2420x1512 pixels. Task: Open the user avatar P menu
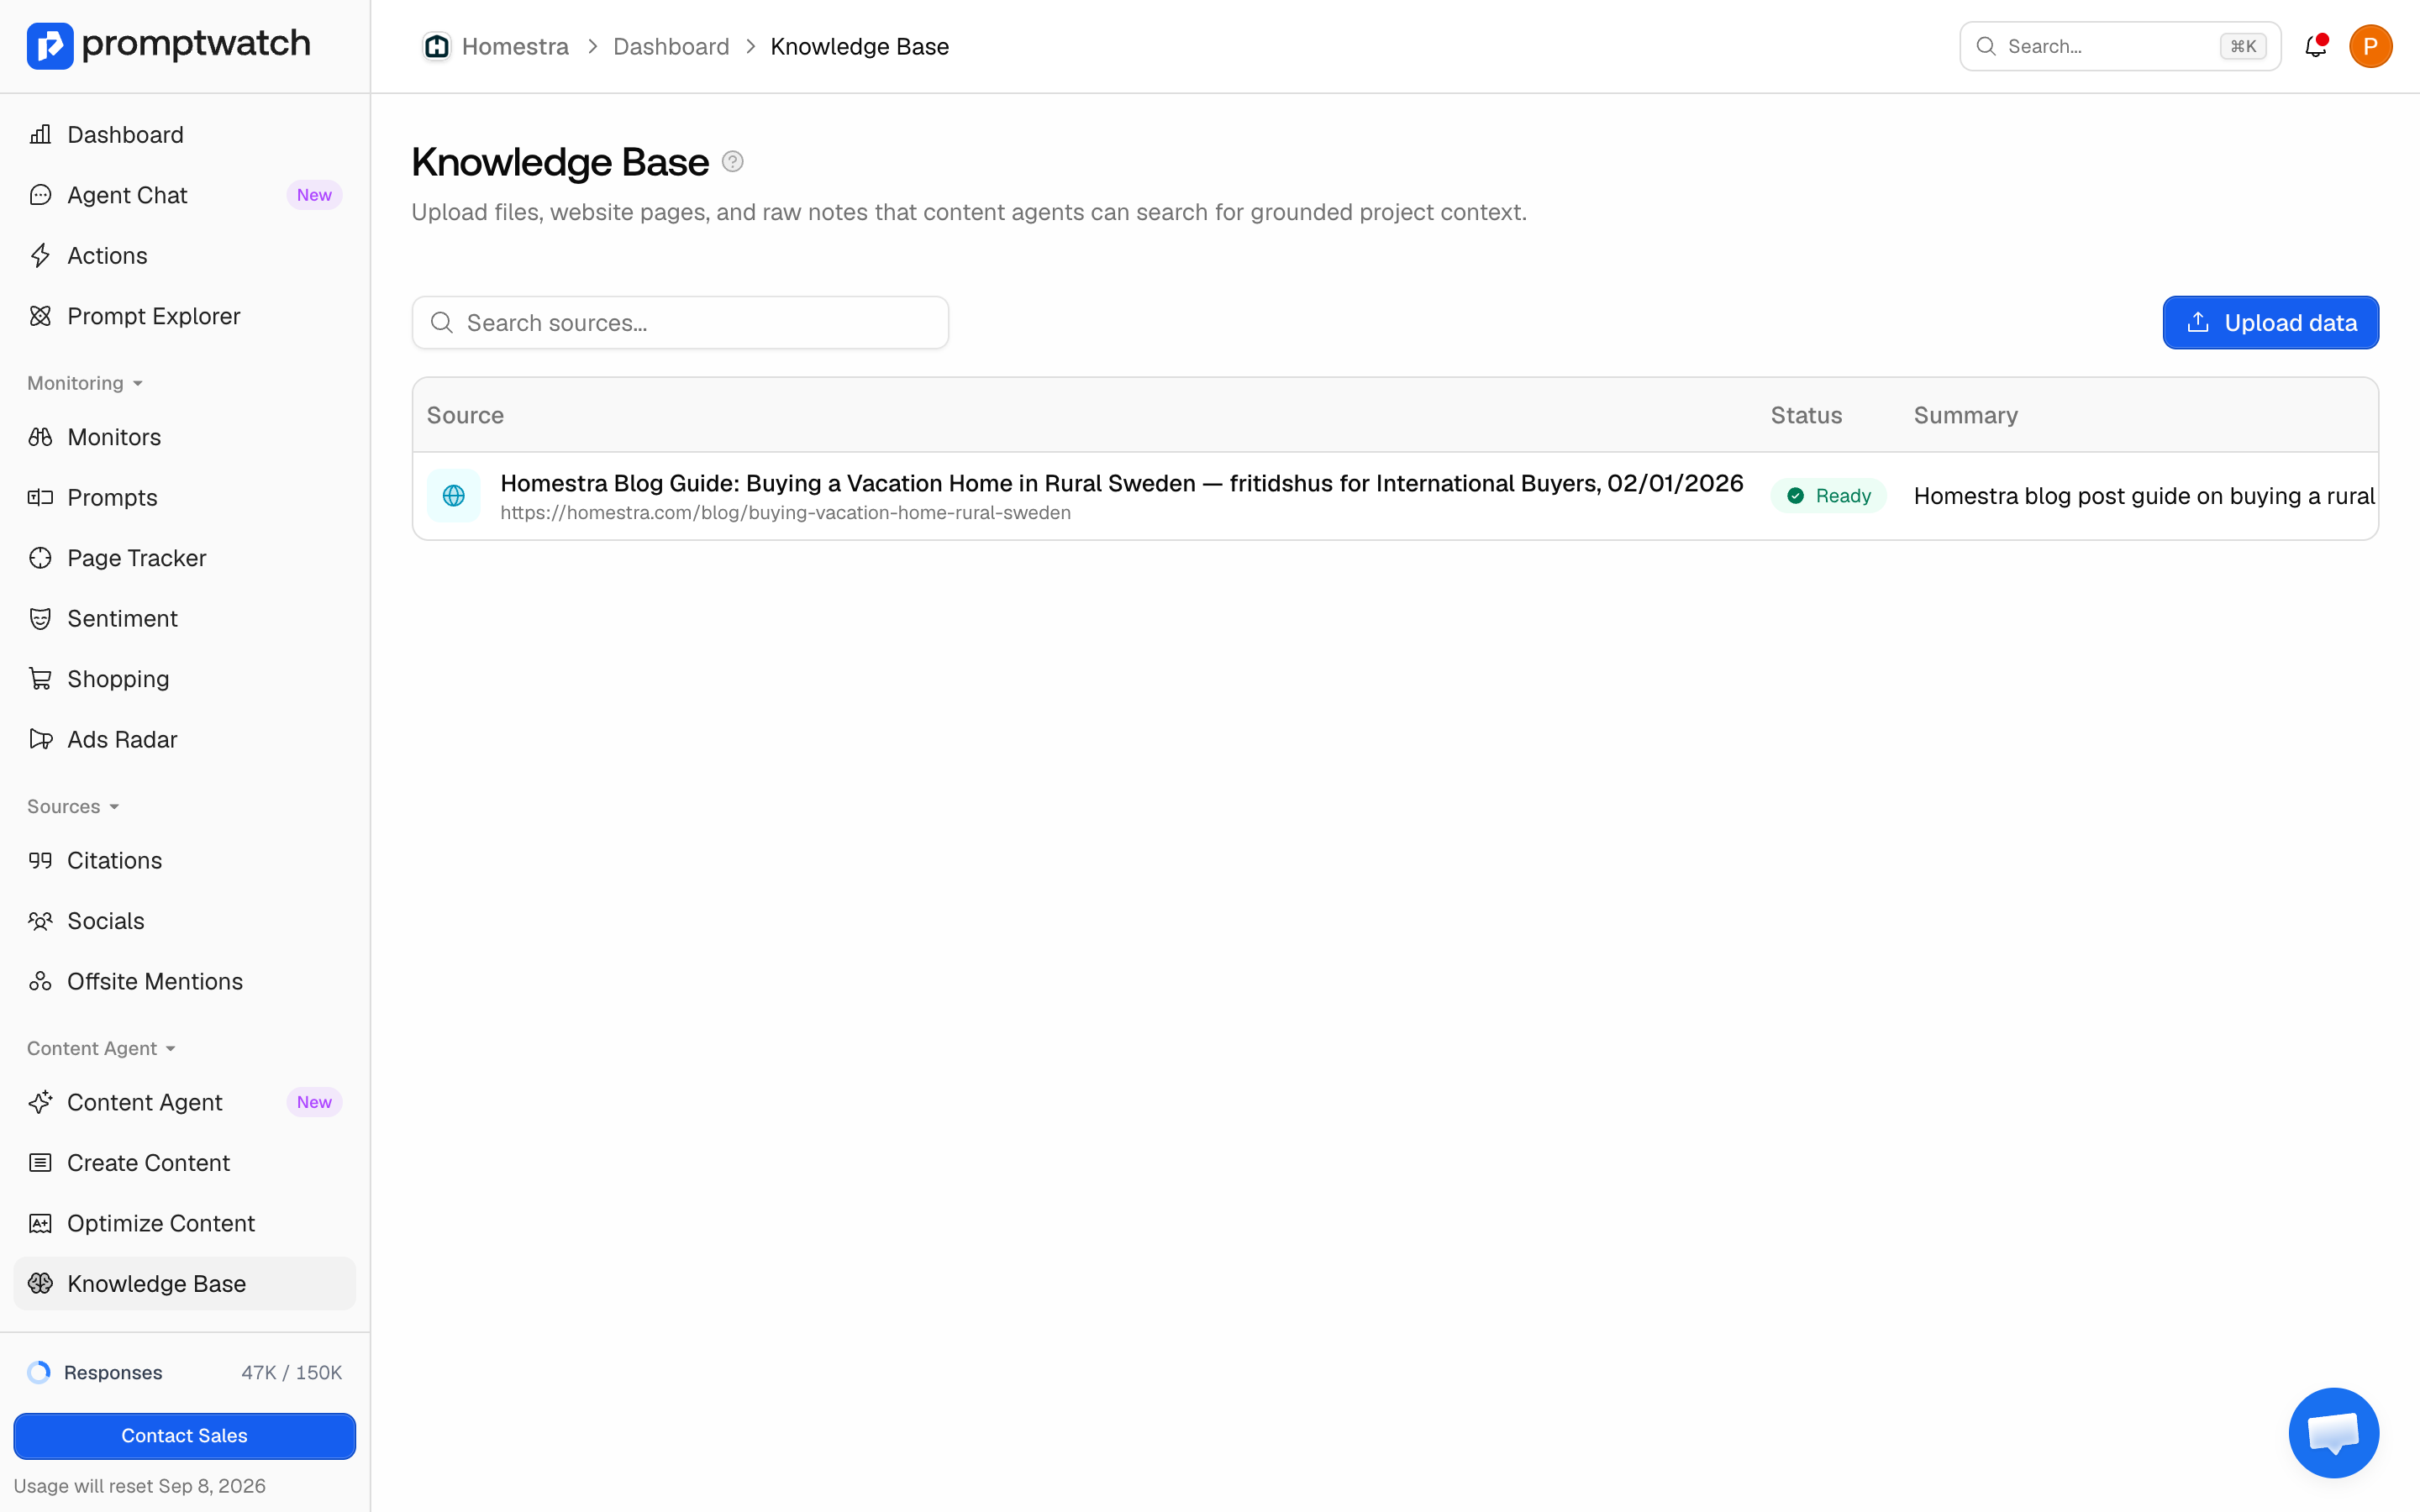pyautogui.click(x=2370, y=46)
